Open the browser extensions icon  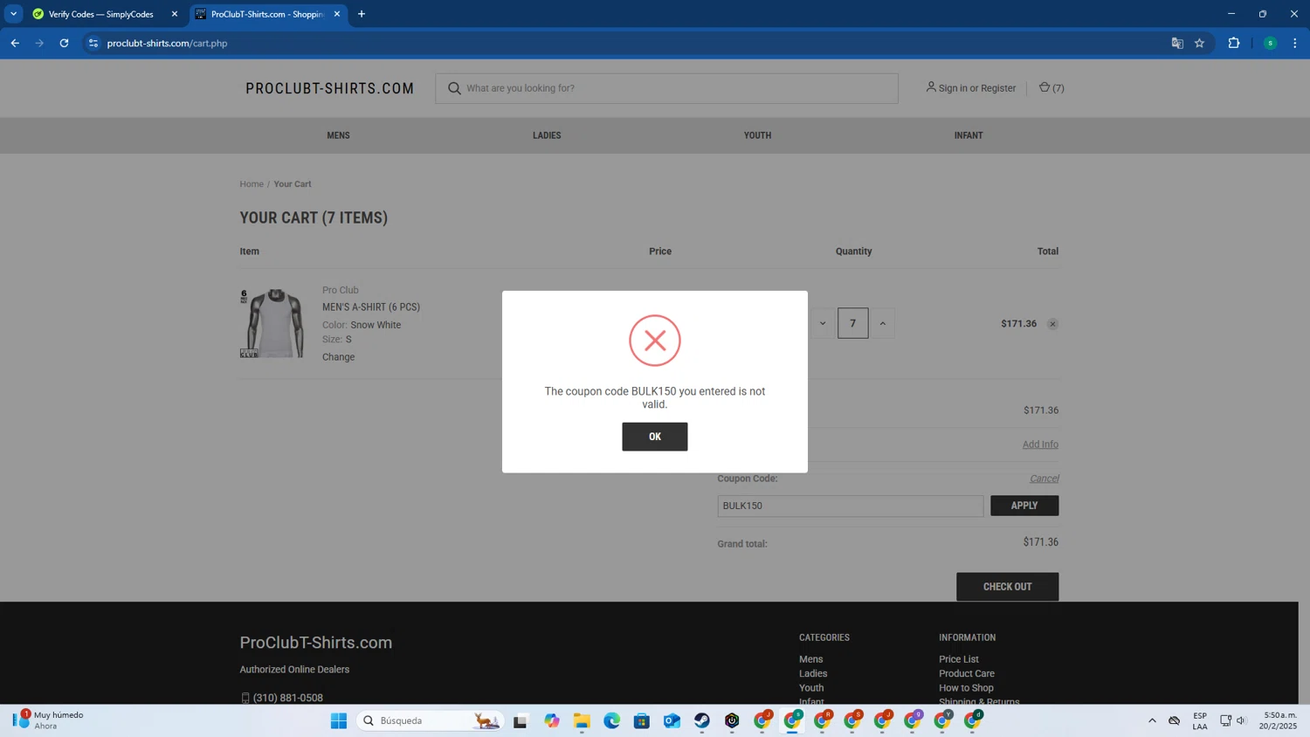[1234, 43]
